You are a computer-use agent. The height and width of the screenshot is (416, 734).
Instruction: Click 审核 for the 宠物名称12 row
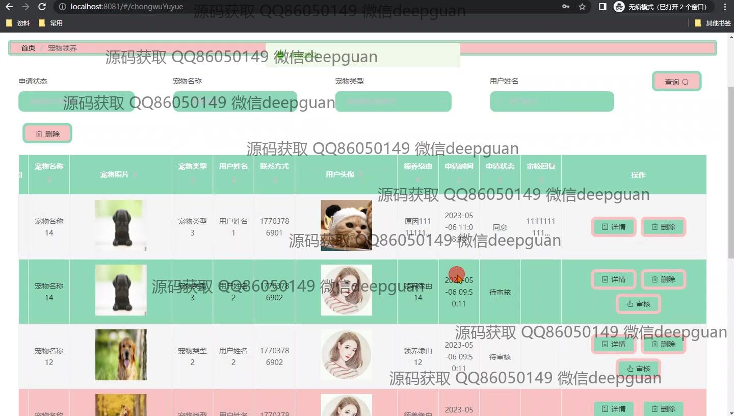(638, 368)
